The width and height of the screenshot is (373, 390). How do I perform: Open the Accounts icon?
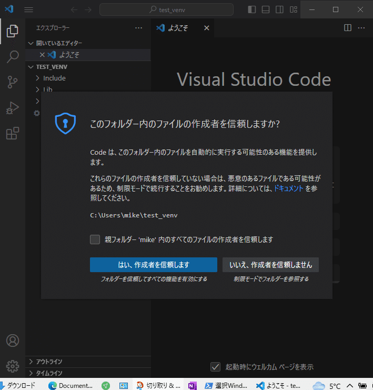pos(13,341)
